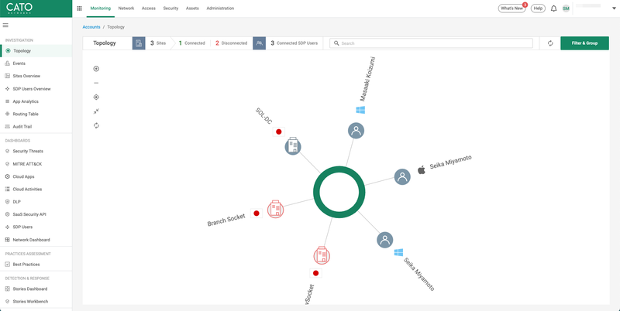This screenshot has width=620, height=311.
Task: Select Masaaki Koizumi user node
Action: click(356, 131)
